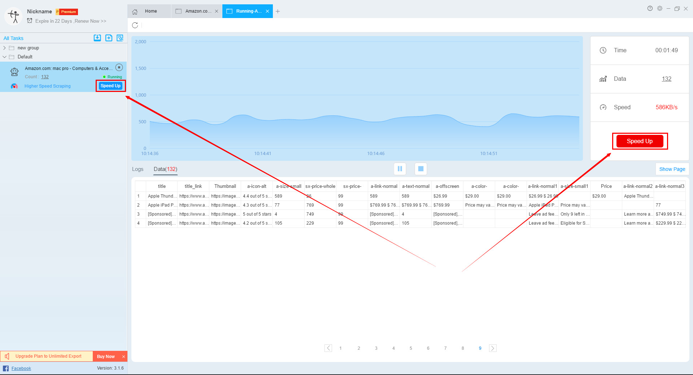Screen dimensions: 693x375
Task: Select Amazon.com: mac pro task row
Action: pos(64,76)
